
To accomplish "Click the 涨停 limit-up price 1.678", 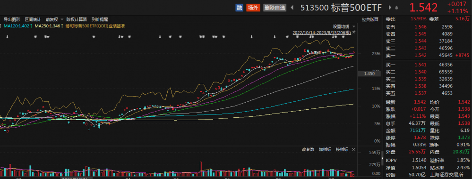I will pos(420,138).
